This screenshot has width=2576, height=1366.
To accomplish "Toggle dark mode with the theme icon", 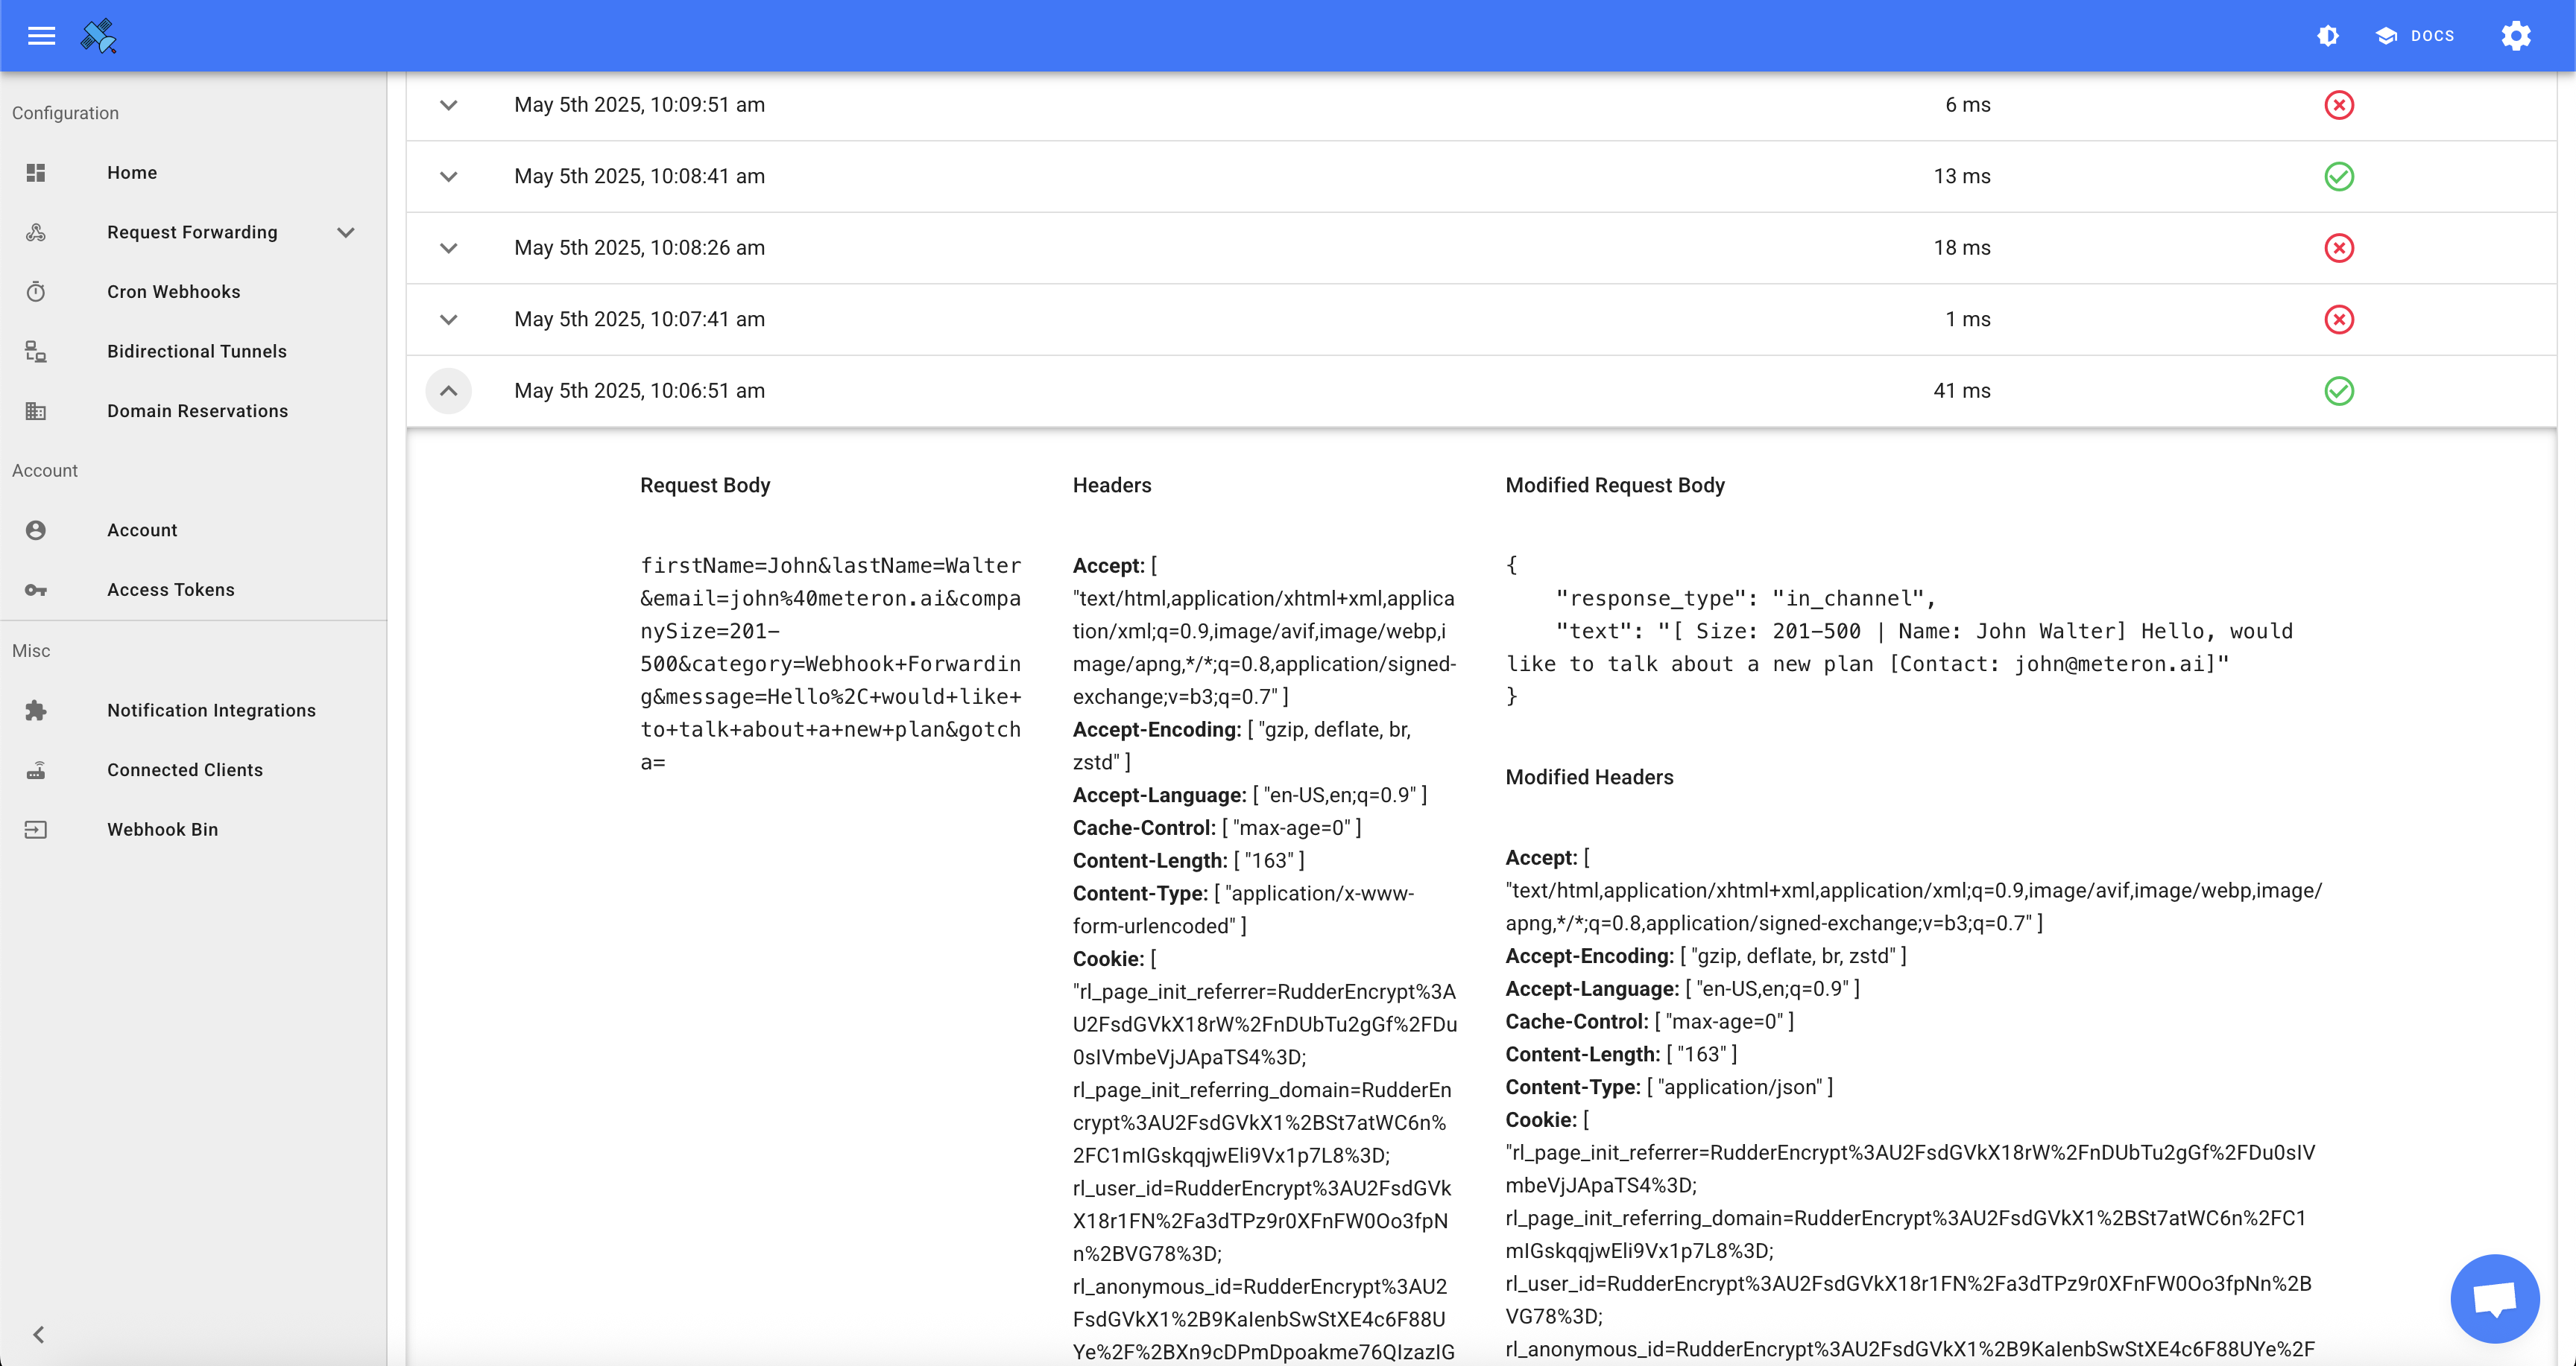I will tap(2328, 35).
